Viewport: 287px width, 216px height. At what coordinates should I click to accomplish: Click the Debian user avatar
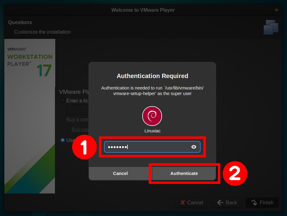point(152,116)
